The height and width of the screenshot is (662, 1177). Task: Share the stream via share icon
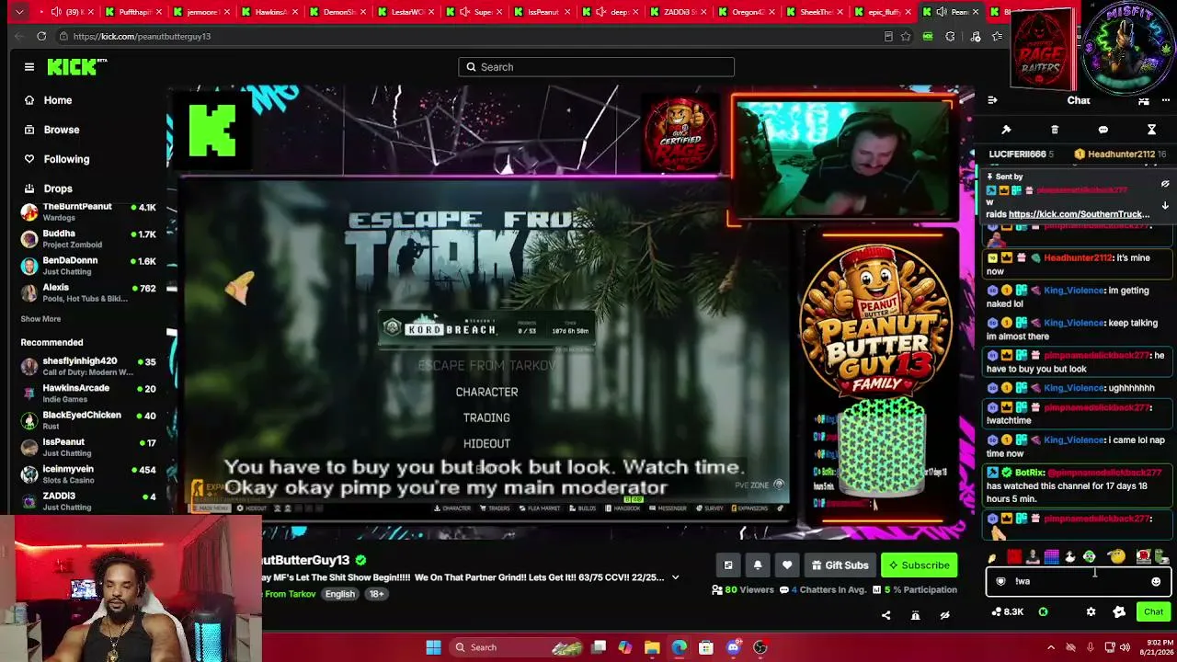tap(886, 615)
